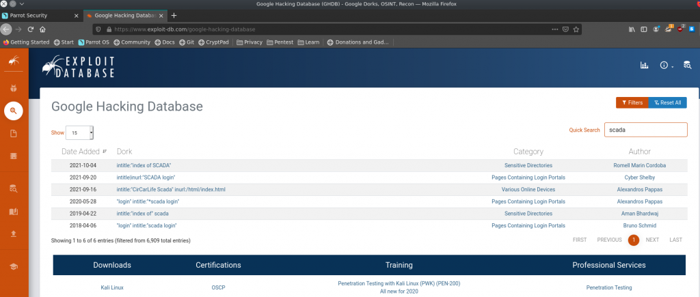Open the Various Online Devices category
The width and height of the screenshot is (700, 297).
[528, 190]
